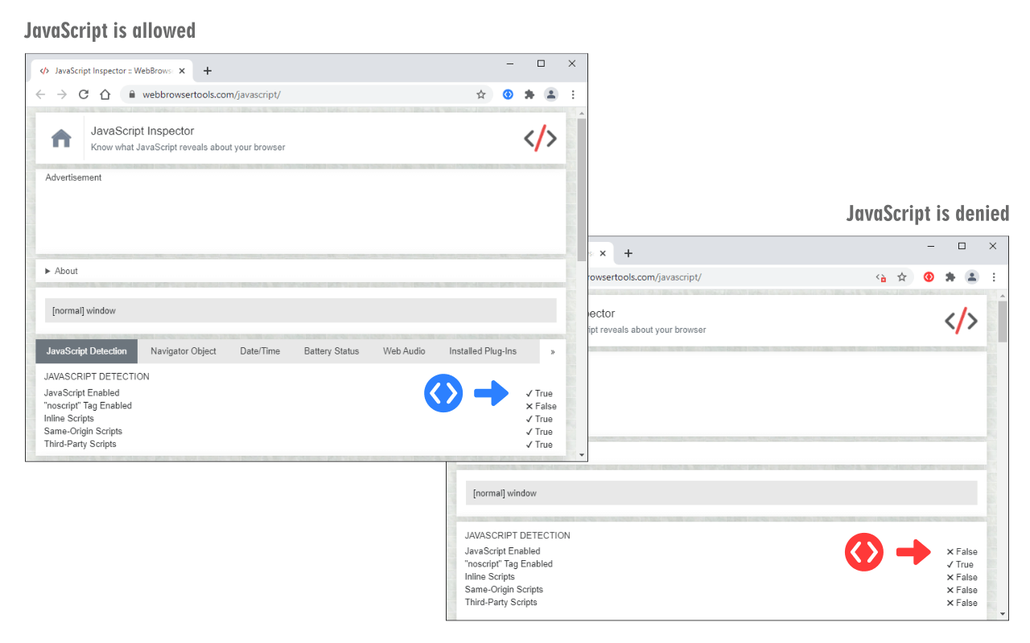Switch to Date/Time tab
This screenshot has height=643, width=1030.
pyautogui.click(x=260, y=351)
